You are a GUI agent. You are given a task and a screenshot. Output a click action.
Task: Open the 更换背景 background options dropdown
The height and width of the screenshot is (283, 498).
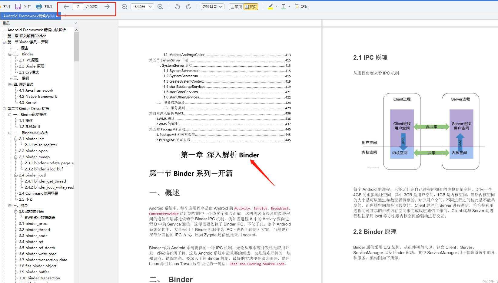(x=212, y=6)
